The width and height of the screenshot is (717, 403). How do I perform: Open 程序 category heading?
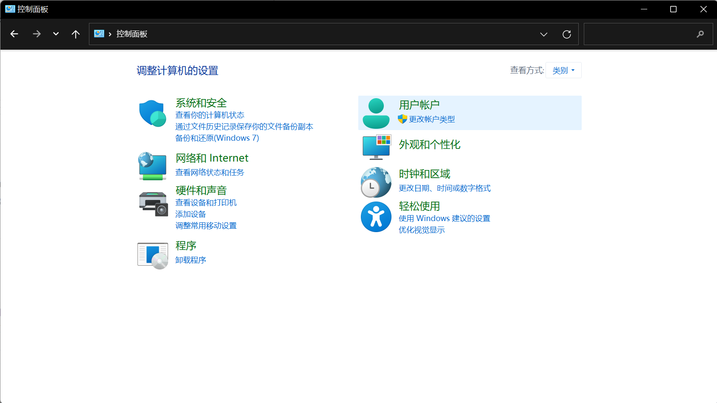point(186,246)
